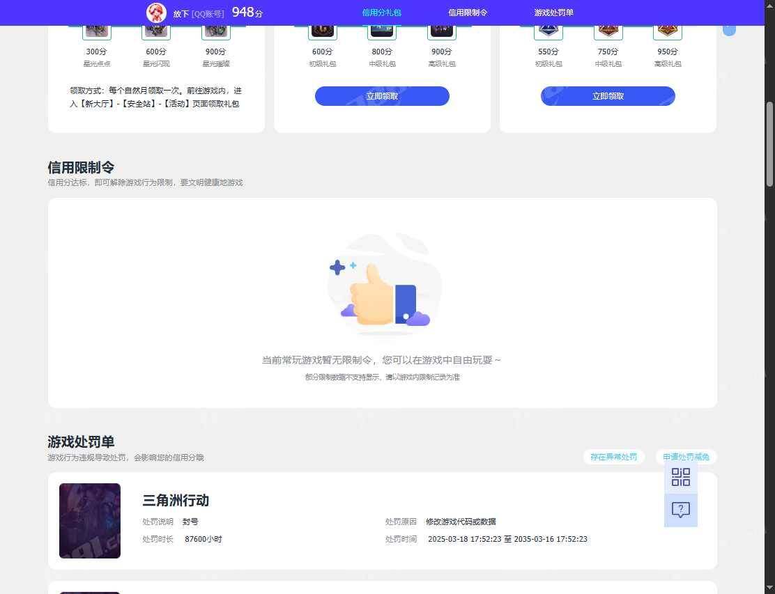Open 申请处罚减免 link
Viewport: 775px width, 594px height.
point(686,457)
